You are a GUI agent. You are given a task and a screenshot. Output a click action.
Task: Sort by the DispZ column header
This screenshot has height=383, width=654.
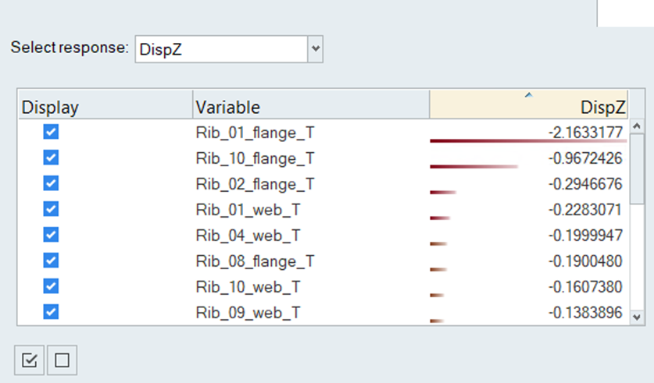(x=528, y=106)
